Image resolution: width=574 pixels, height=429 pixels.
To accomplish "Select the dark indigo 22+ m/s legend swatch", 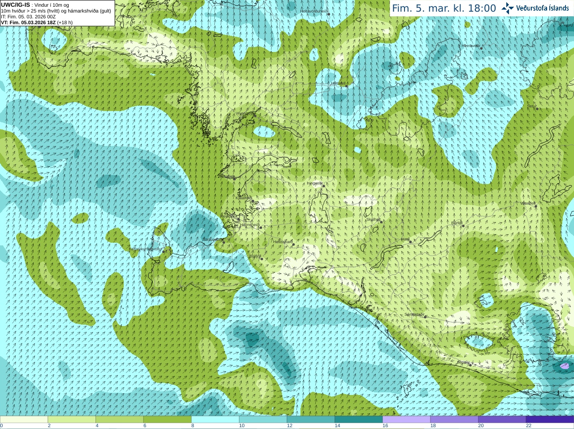I will click(550, 420).
